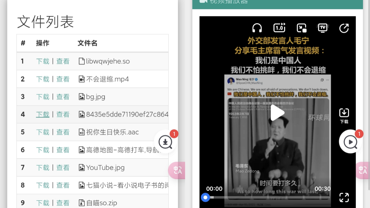Select file name bg.jpg
The width and height of the screenshot is (370, 208).
(96, 97)
